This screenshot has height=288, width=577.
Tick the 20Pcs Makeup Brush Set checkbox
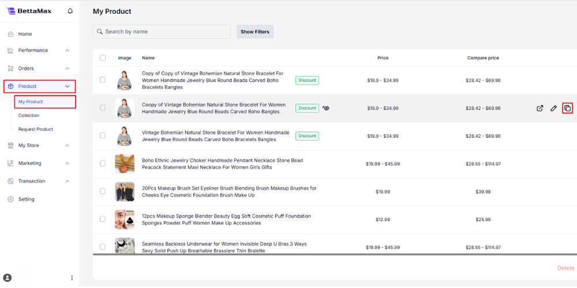point(103,192)
